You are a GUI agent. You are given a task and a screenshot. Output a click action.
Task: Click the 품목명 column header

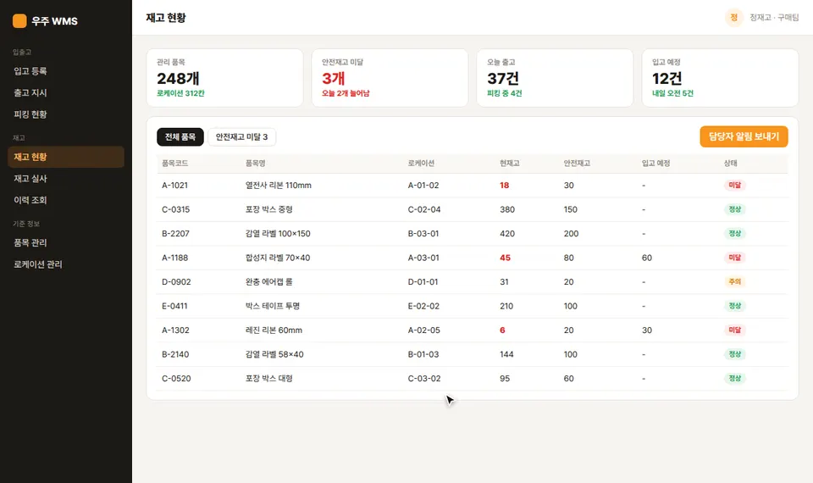pos(255,163)
